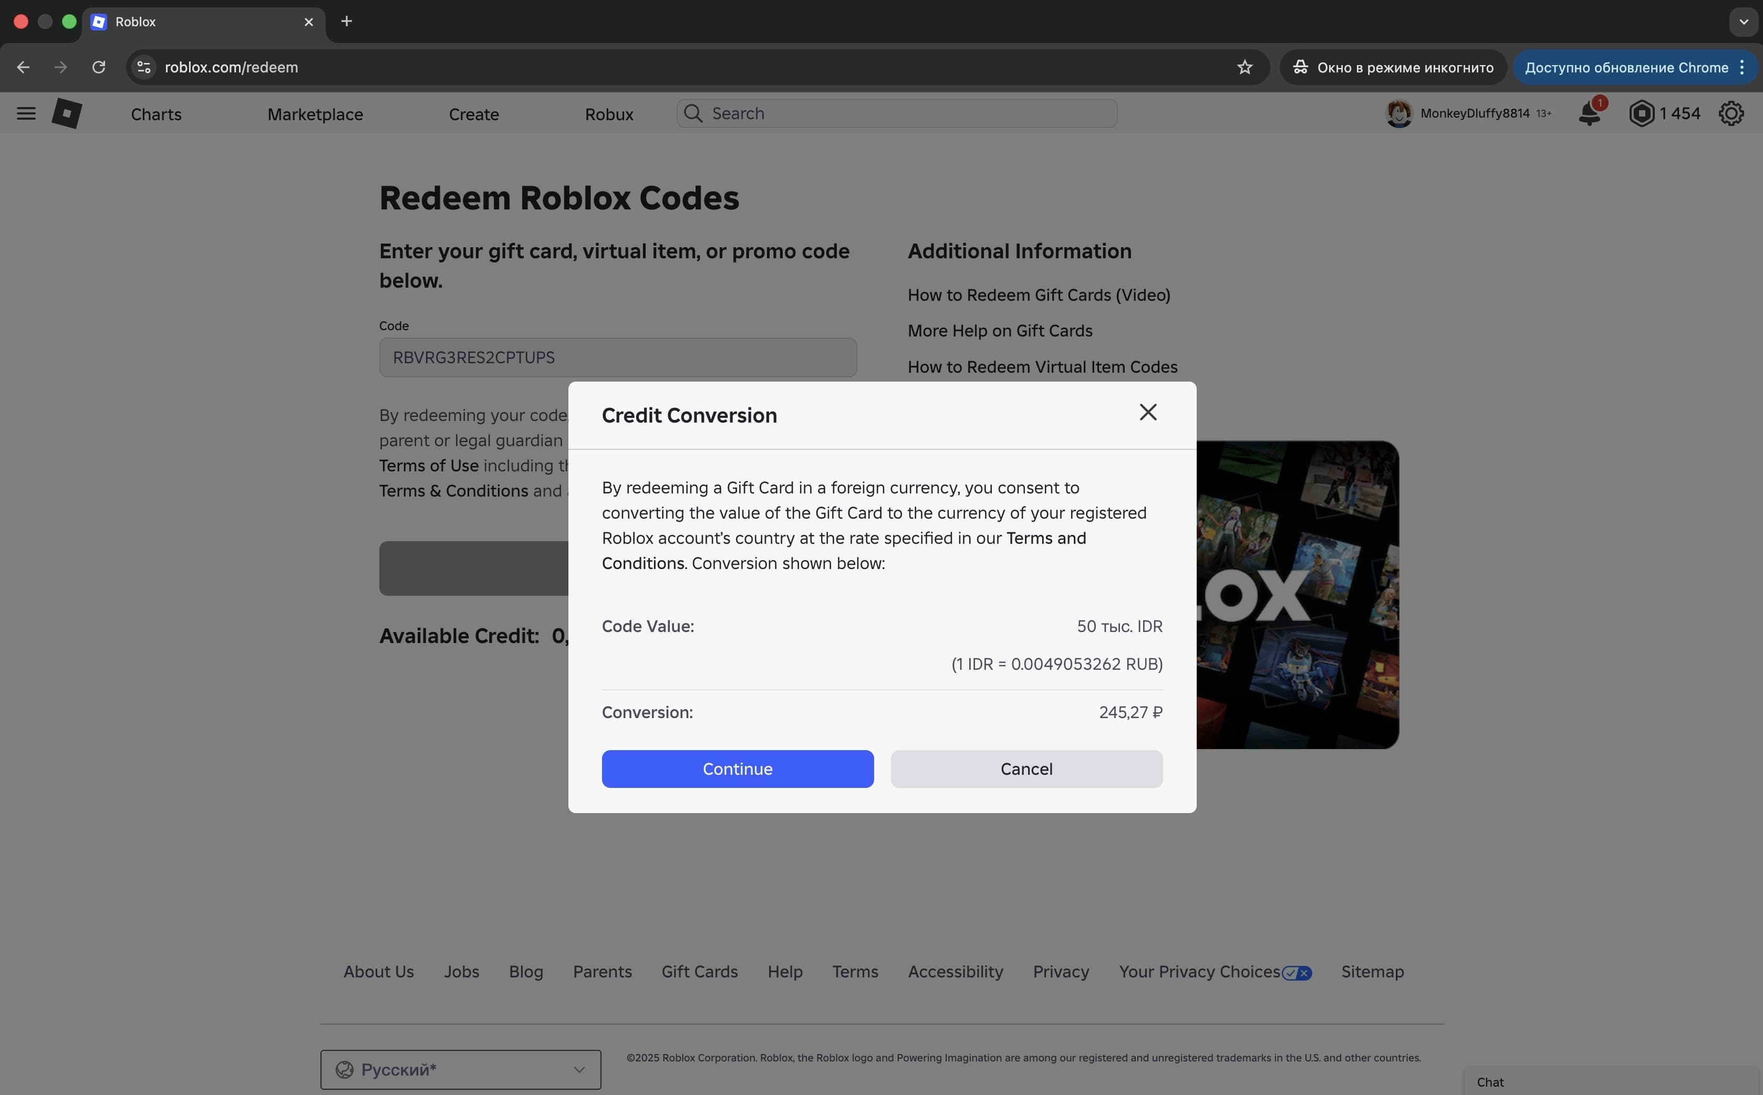View site information icon in address bar
This screenshot has height=1095, width=1763.
coord(143,67)
